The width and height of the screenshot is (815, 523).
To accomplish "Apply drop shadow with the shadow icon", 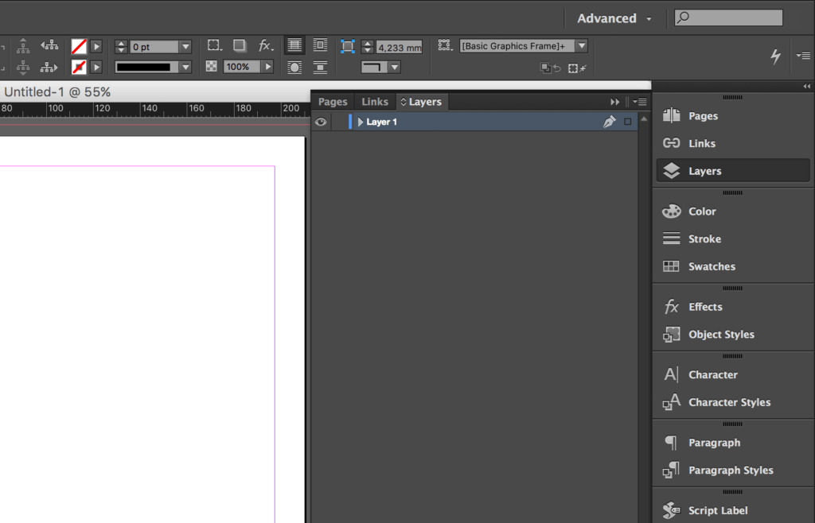I will (240, 45).
